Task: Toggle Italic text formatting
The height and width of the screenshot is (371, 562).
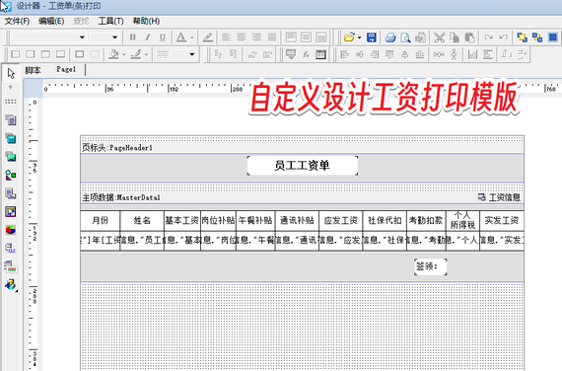Action: click(x=147, y=37)
